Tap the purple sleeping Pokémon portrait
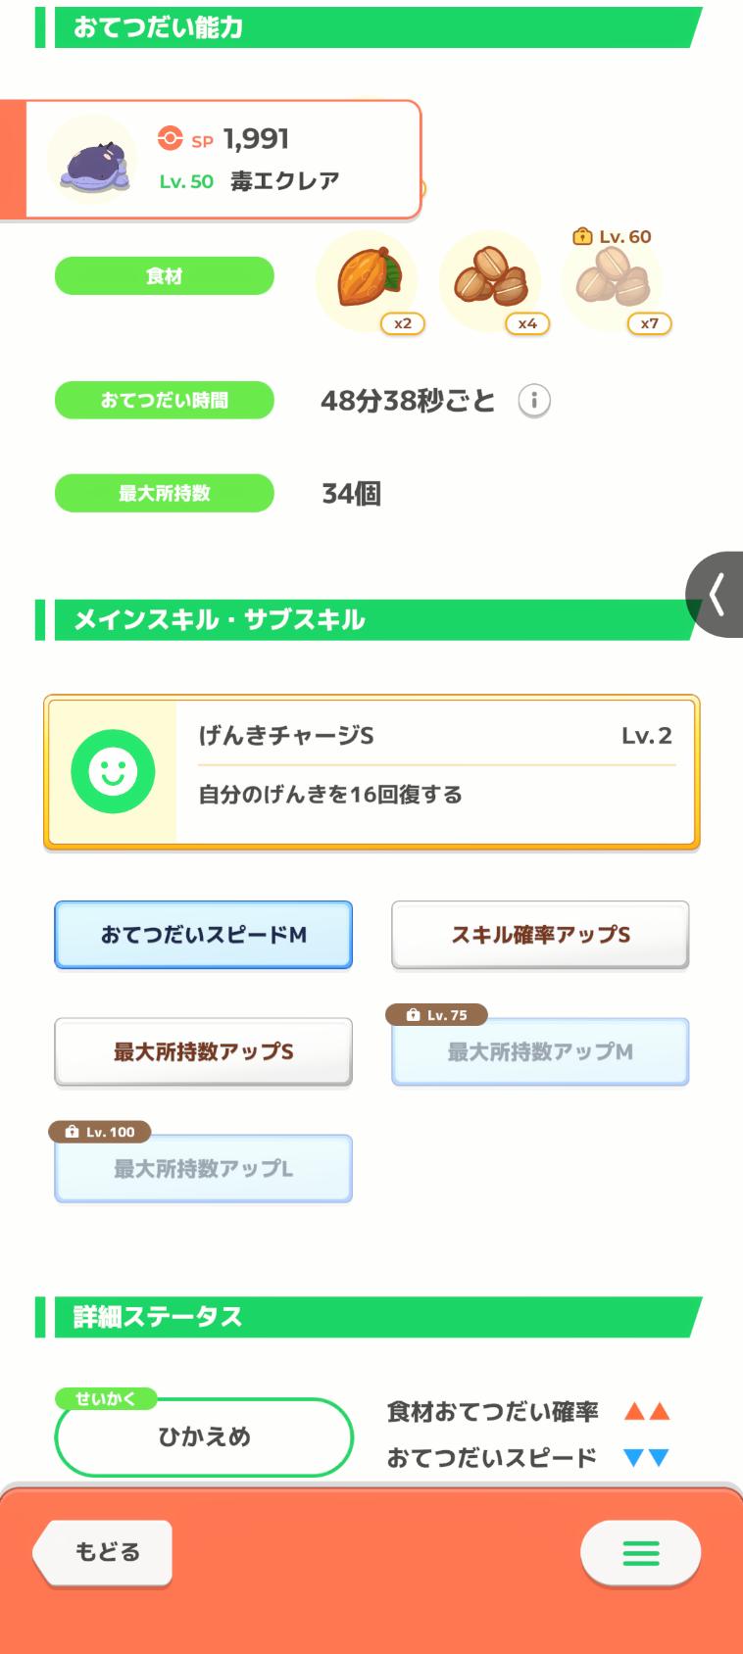Image resolution: width=743 pixels, height=1654 pixels. (92, 159)
